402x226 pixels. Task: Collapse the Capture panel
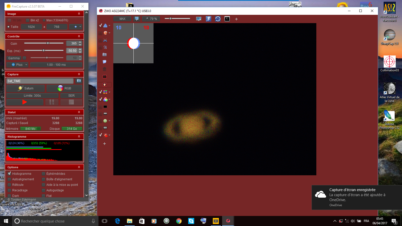[79, 74]
